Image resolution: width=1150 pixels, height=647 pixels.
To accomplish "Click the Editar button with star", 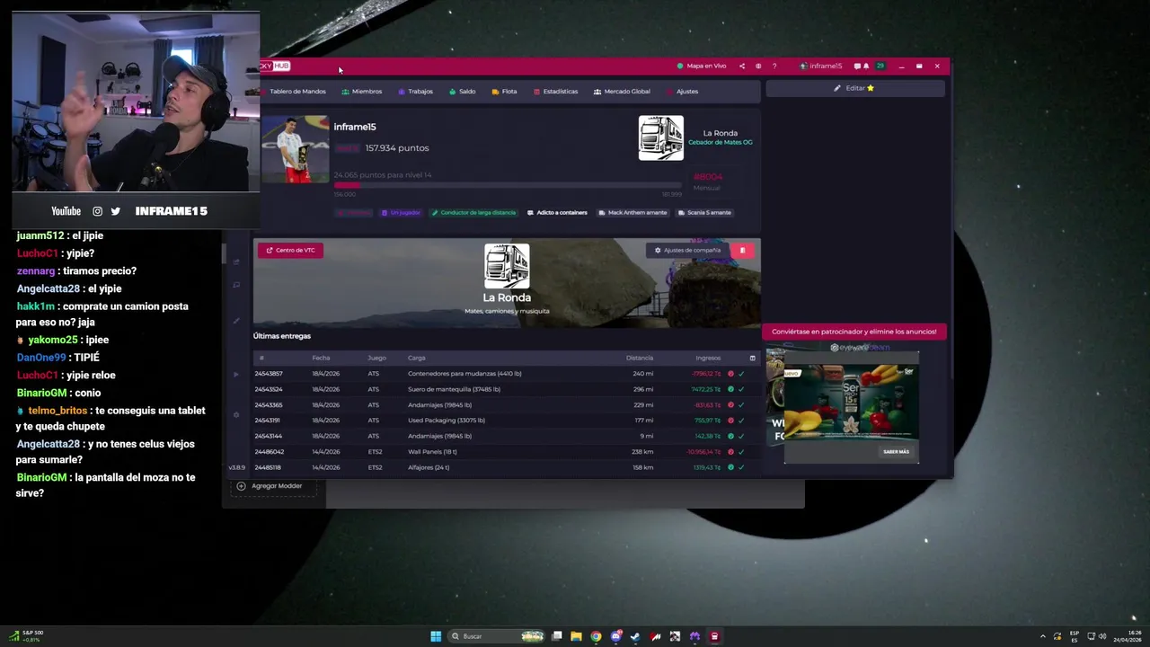I will pos(854,88).
